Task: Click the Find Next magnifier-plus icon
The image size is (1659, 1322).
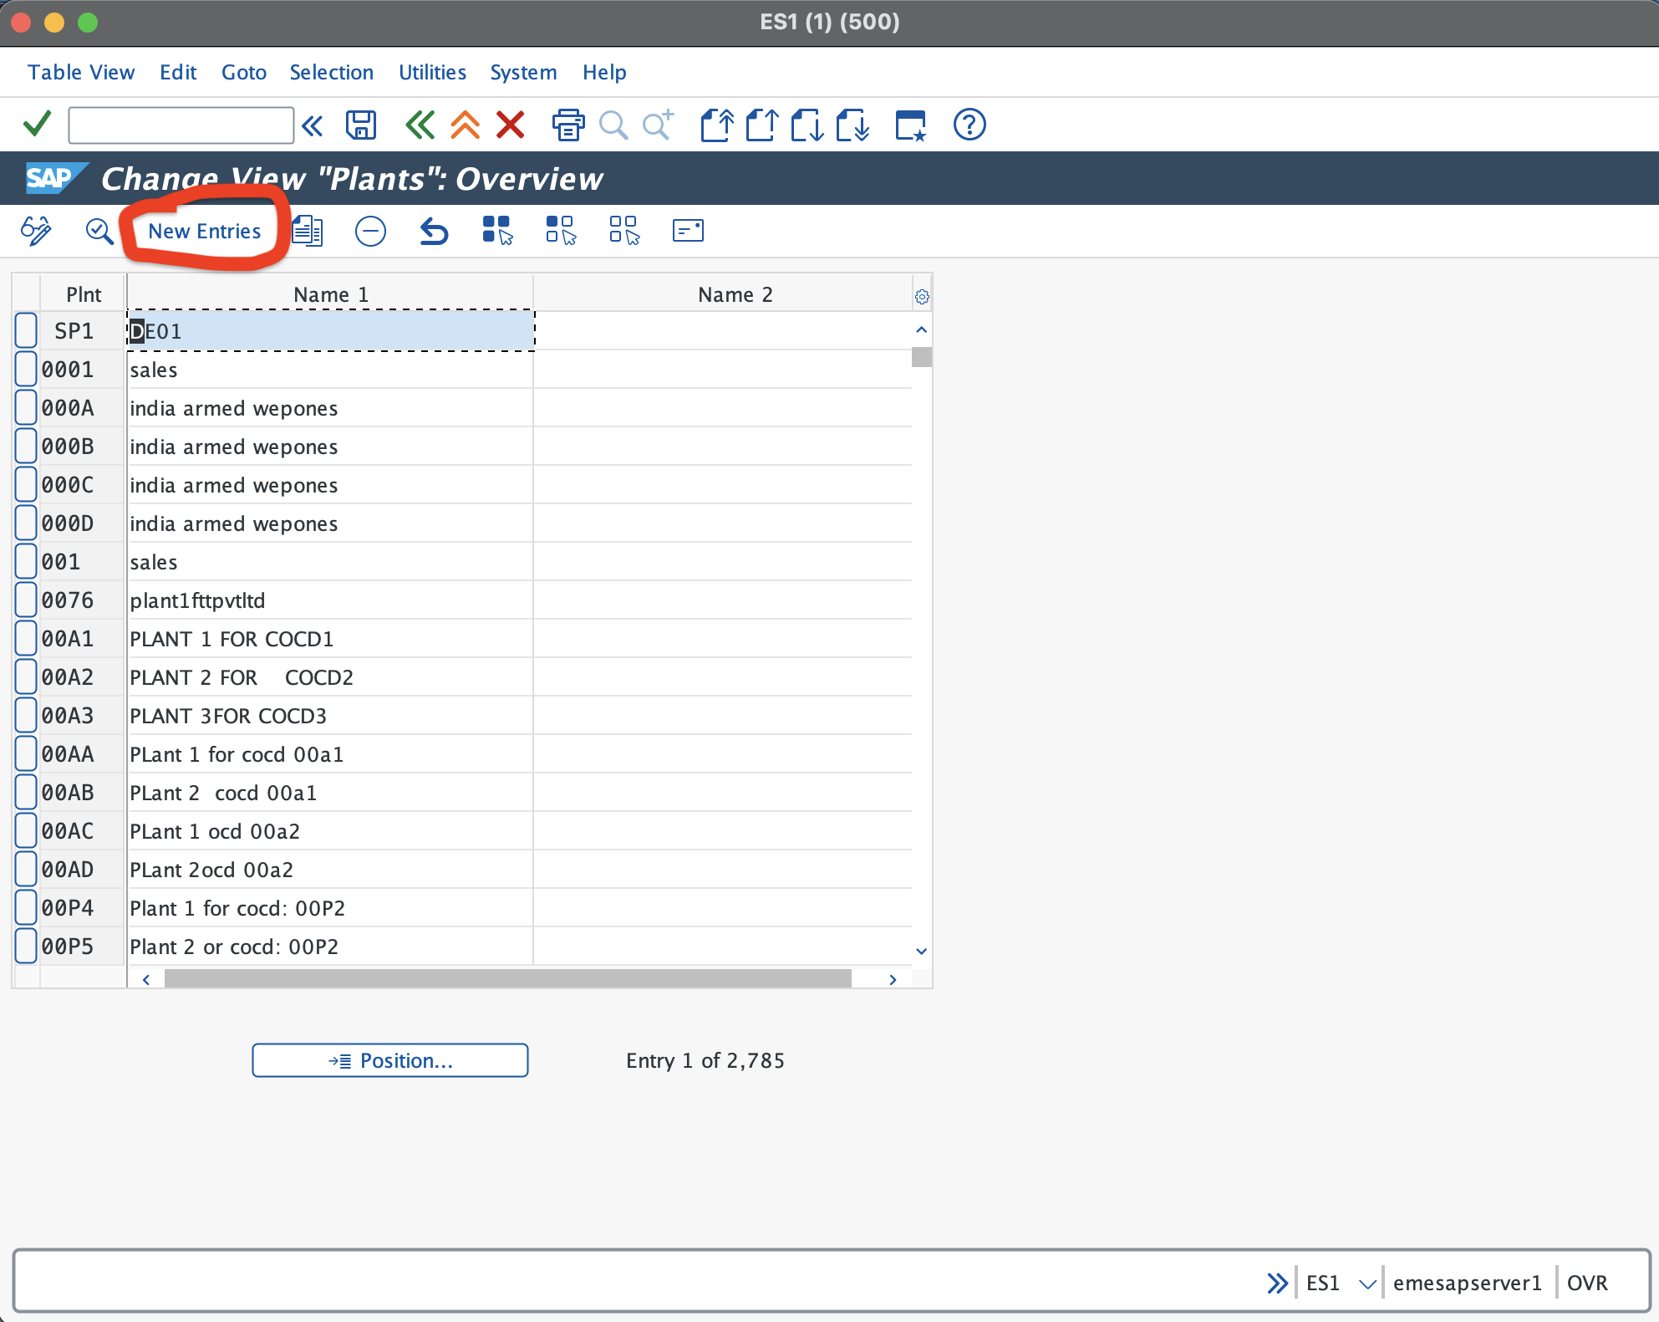Action: (658, 125)
